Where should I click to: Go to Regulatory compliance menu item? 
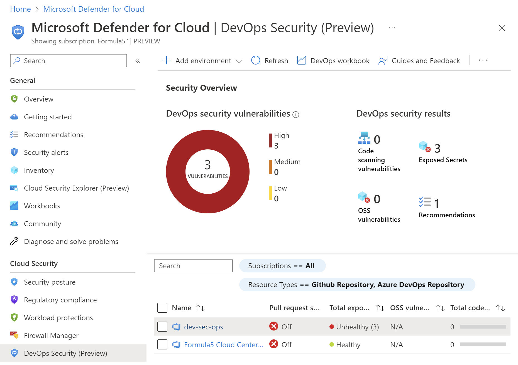point(60,300)
